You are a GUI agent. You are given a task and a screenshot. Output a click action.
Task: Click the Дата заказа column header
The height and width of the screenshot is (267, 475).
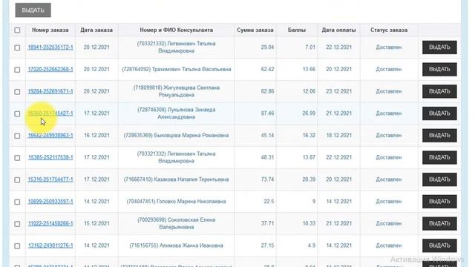96,30
